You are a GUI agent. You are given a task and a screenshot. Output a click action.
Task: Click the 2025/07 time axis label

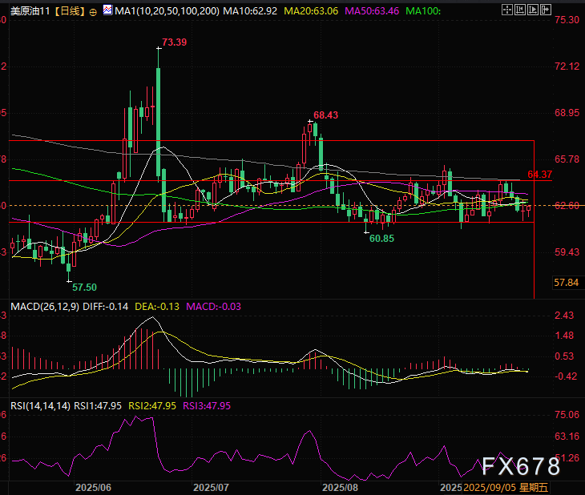pos(212,487)
